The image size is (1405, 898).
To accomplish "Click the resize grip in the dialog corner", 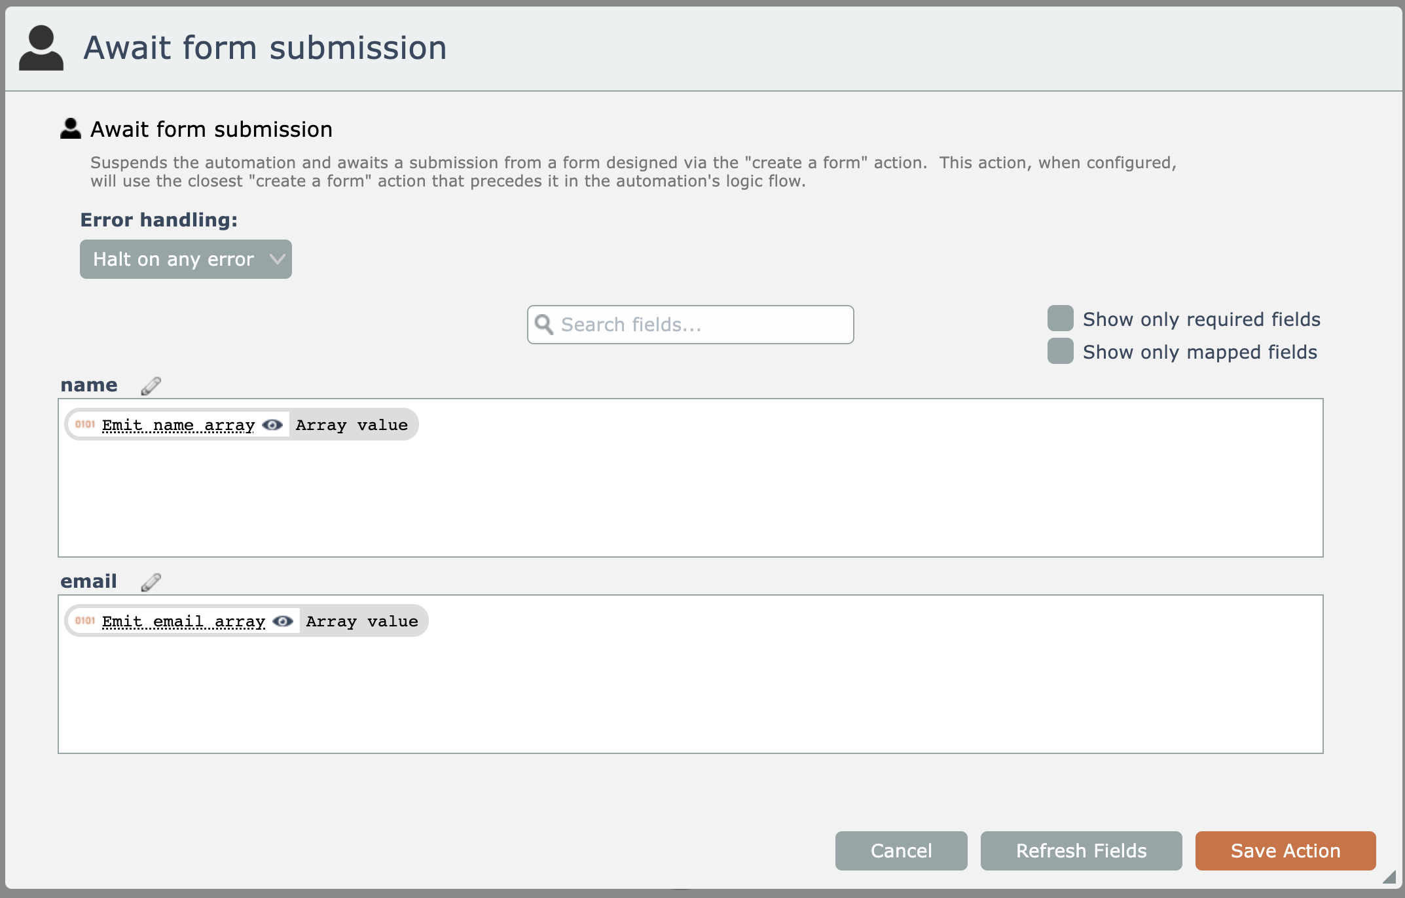I will pos(1389,877).
